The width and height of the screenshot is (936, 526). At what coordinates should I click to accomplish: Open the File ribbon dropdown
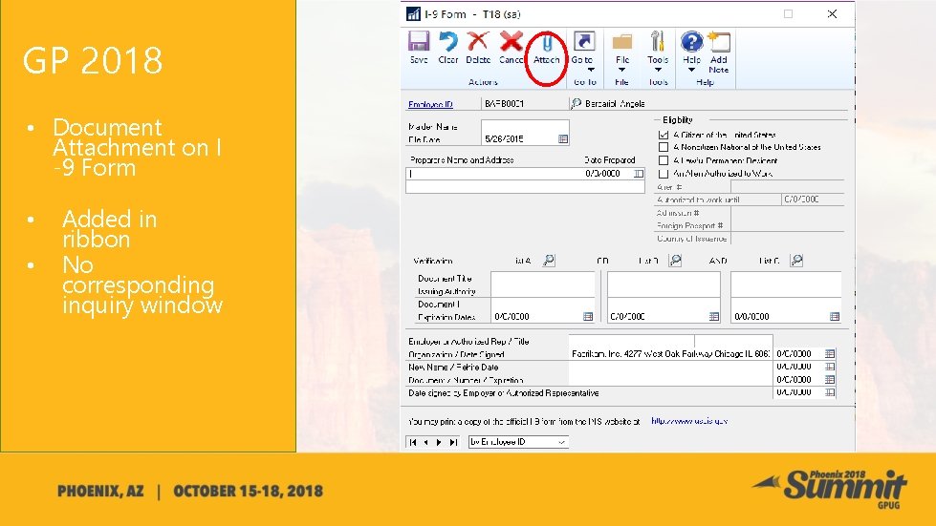pos(622,53)
